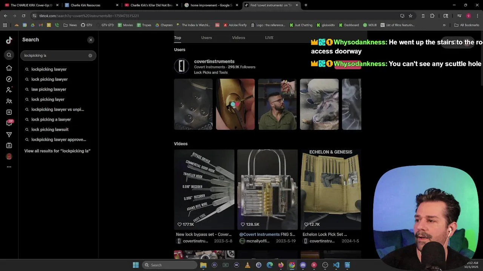Screen dimensions: 483x271
Task: Open Discord from the taskbar
Action: tap(303, 265)
